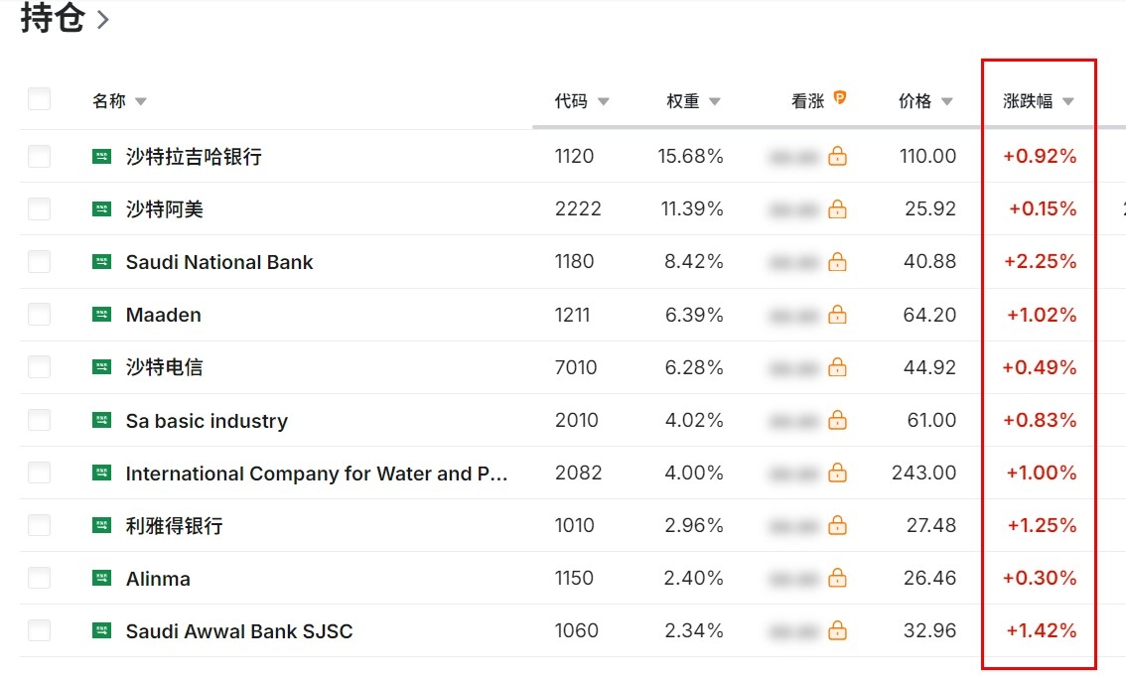This screenshot has width=1126, height=678.
Task: Click lock icon in Saudi Awwal Bank row
Action: pyautogui.click(x=837, y=630)
